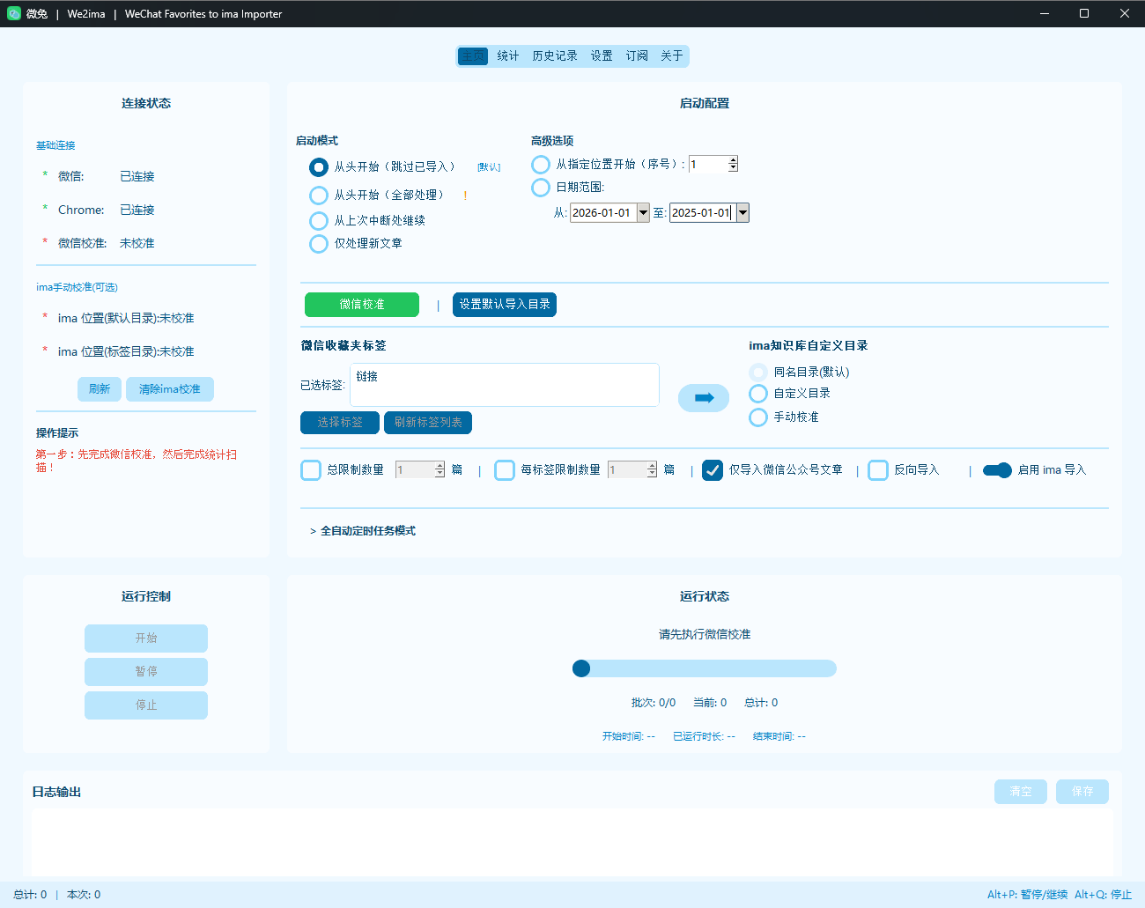Select the 从指定位置开始（序号）option

pyautogui.click(x=541, y=165)
